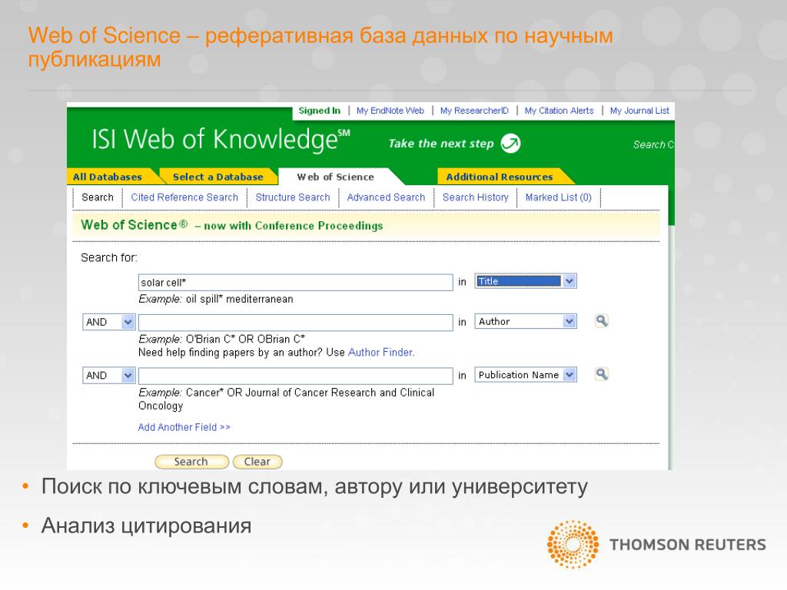Open Marked List (0)

pyautogui.click(x=558, y=197)
